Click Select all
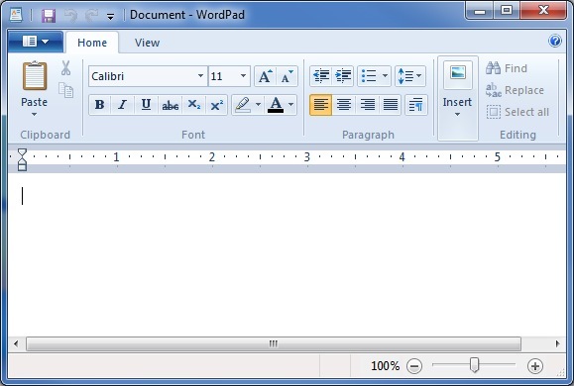574x386 pixels. 518,112
